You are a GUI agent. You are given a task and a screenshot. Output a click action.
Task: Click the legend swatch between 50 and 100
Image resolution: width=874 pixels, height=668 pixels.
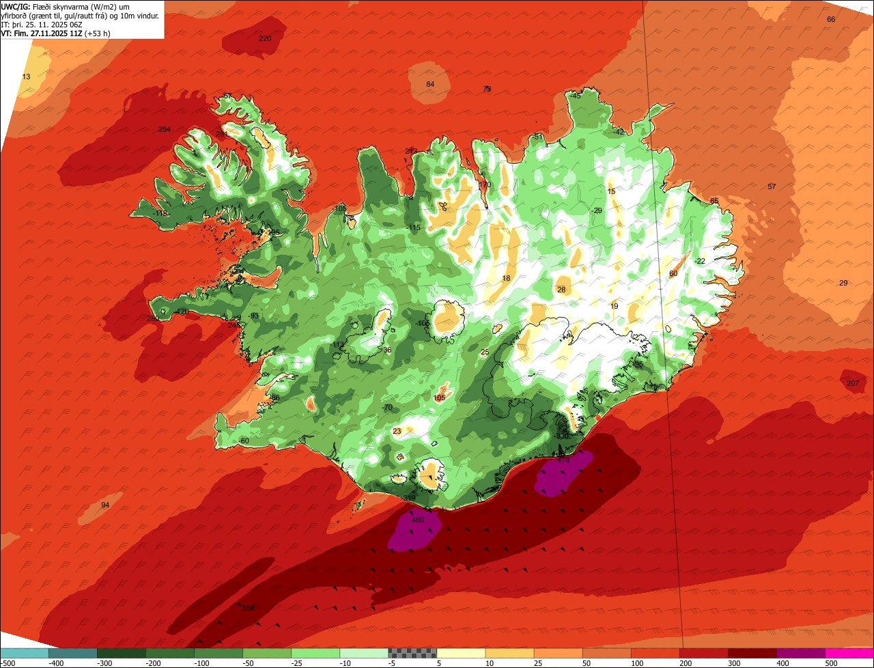point(606,653)
